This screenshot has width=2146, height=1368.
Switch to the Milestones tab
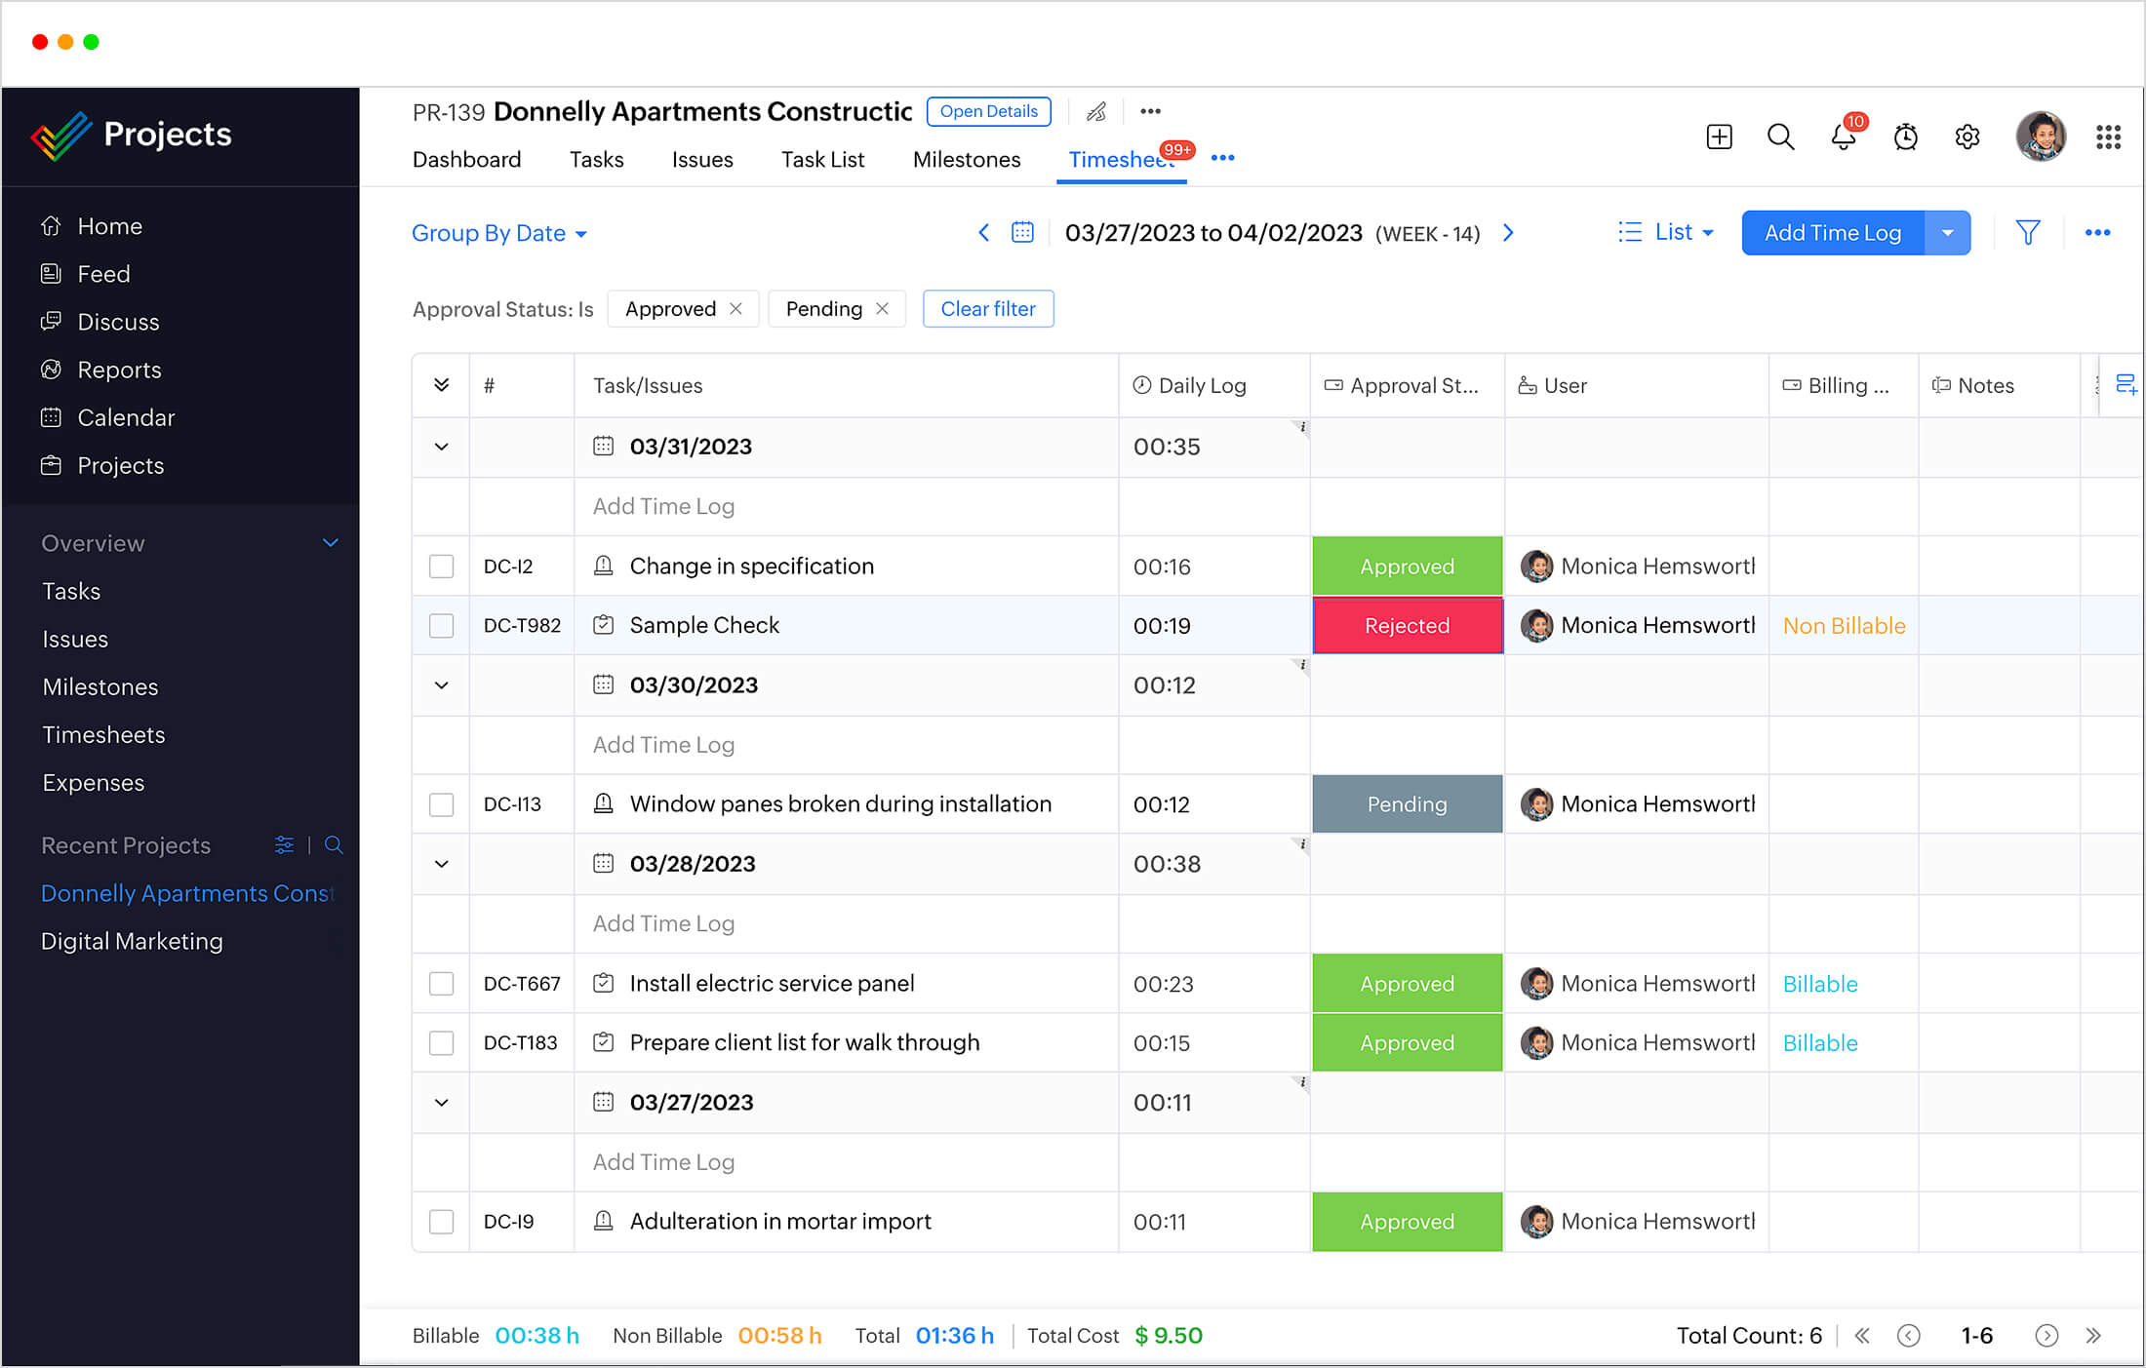coord(965,158)
